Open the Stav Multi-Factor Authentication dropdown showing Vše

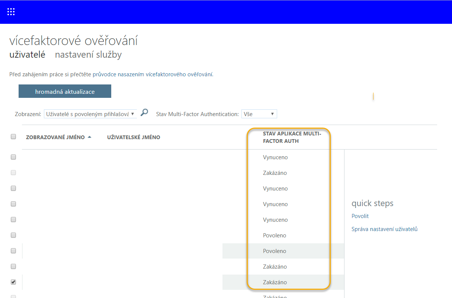coord(259,114)
